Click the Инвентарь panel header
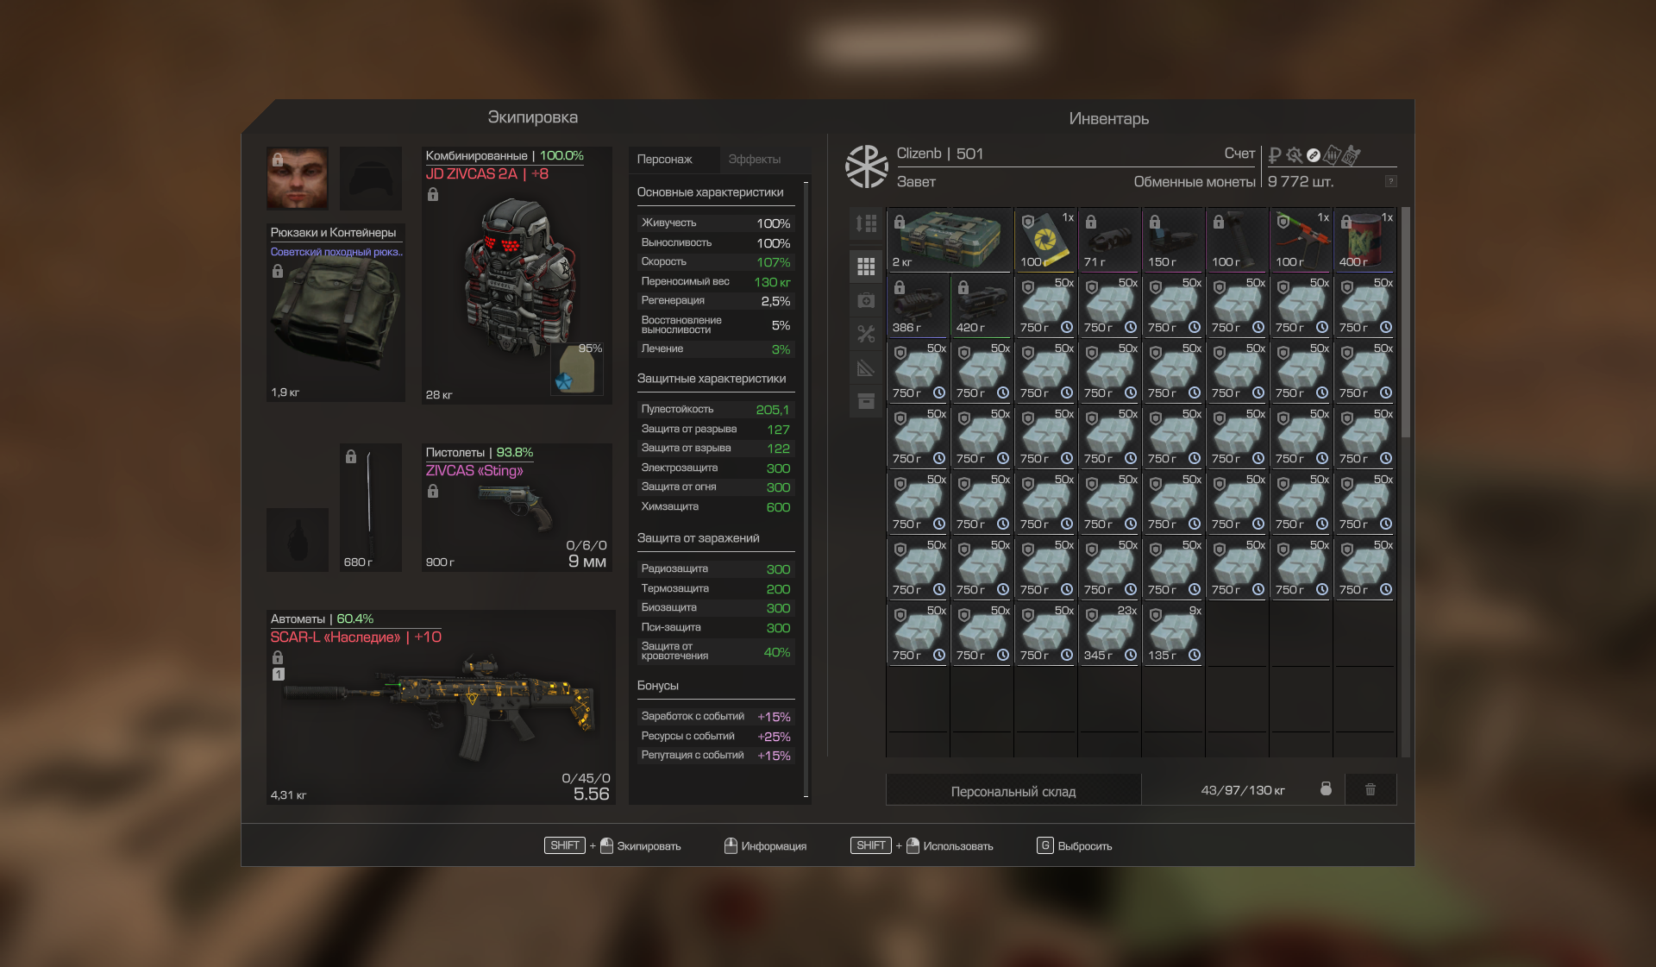 (x=1108, y=119)
